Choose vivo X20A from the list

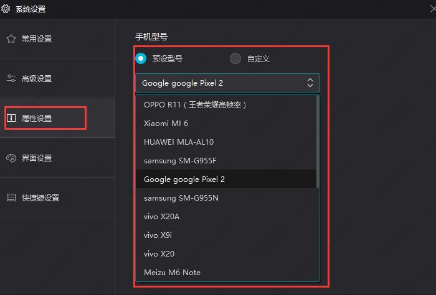226,217
